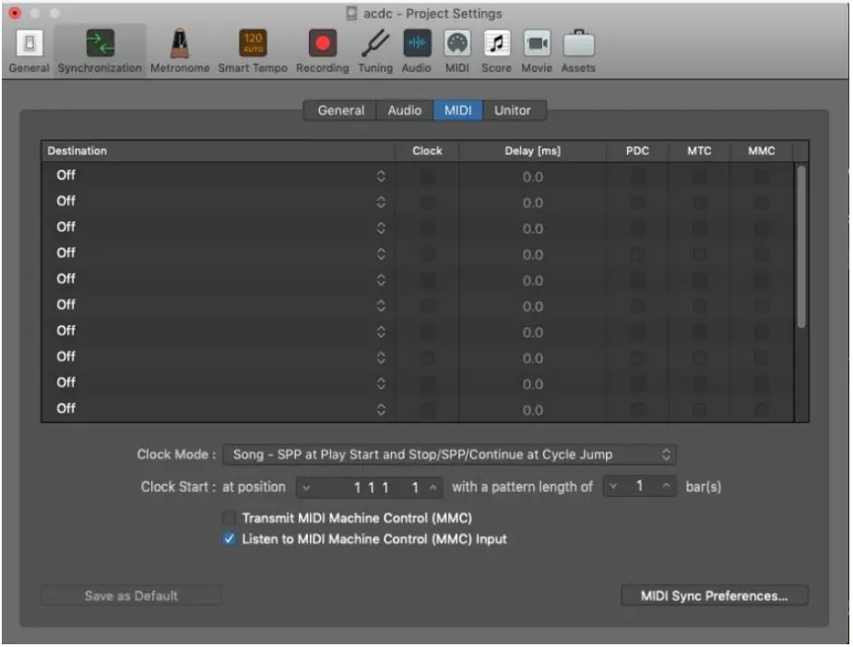Switch to the Audio tab
853x647 pixels.
click(403, 110)
